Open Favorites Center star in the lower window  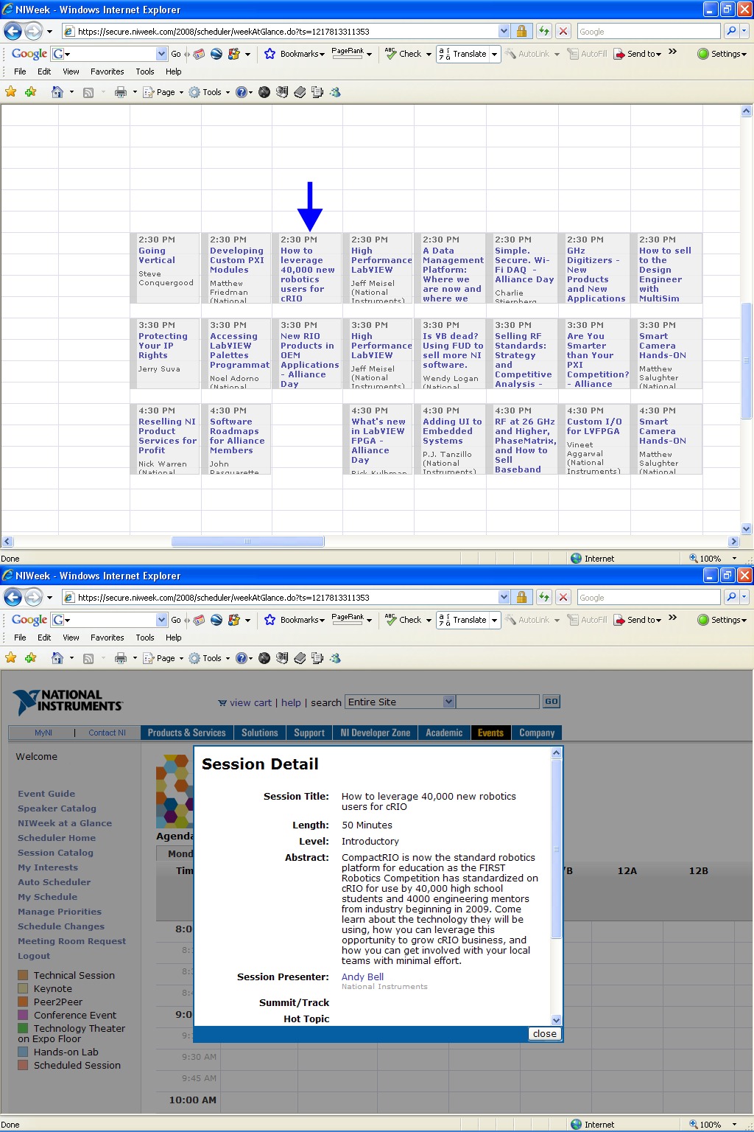point(11,658)
